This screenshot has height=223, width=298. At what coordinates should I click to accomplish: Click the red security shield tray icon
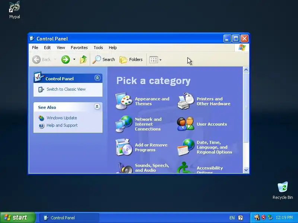[x=263, y=217]
